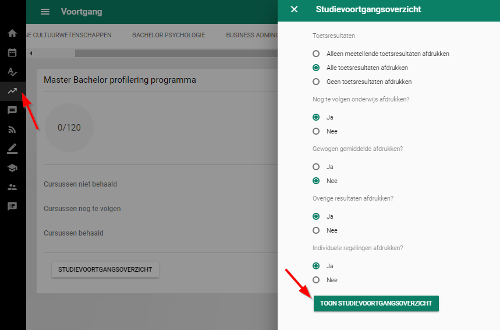Open the Home icon in sidebar

pyautogui.click(x=12, y=33)
